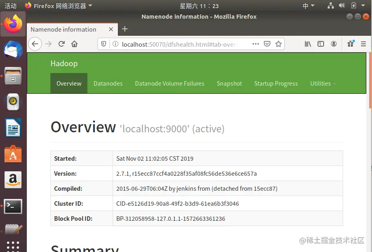Screen dimensions: 372x252
Task: Toggle the sidebar view icon
Action: click(x=321, y=44)
